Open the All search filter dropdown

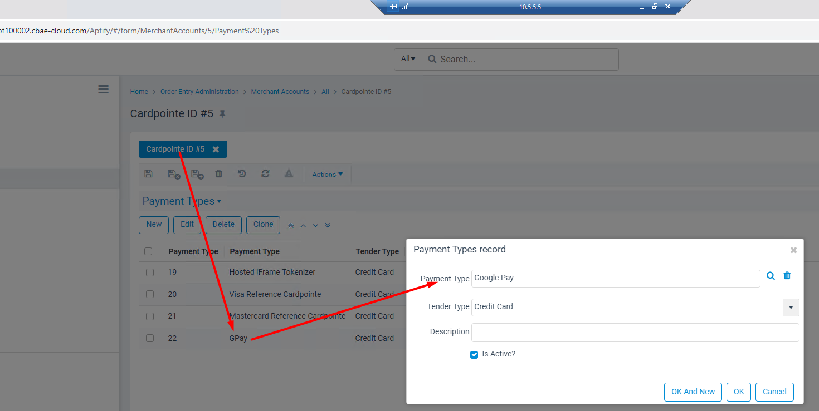[x=408, y=59]
